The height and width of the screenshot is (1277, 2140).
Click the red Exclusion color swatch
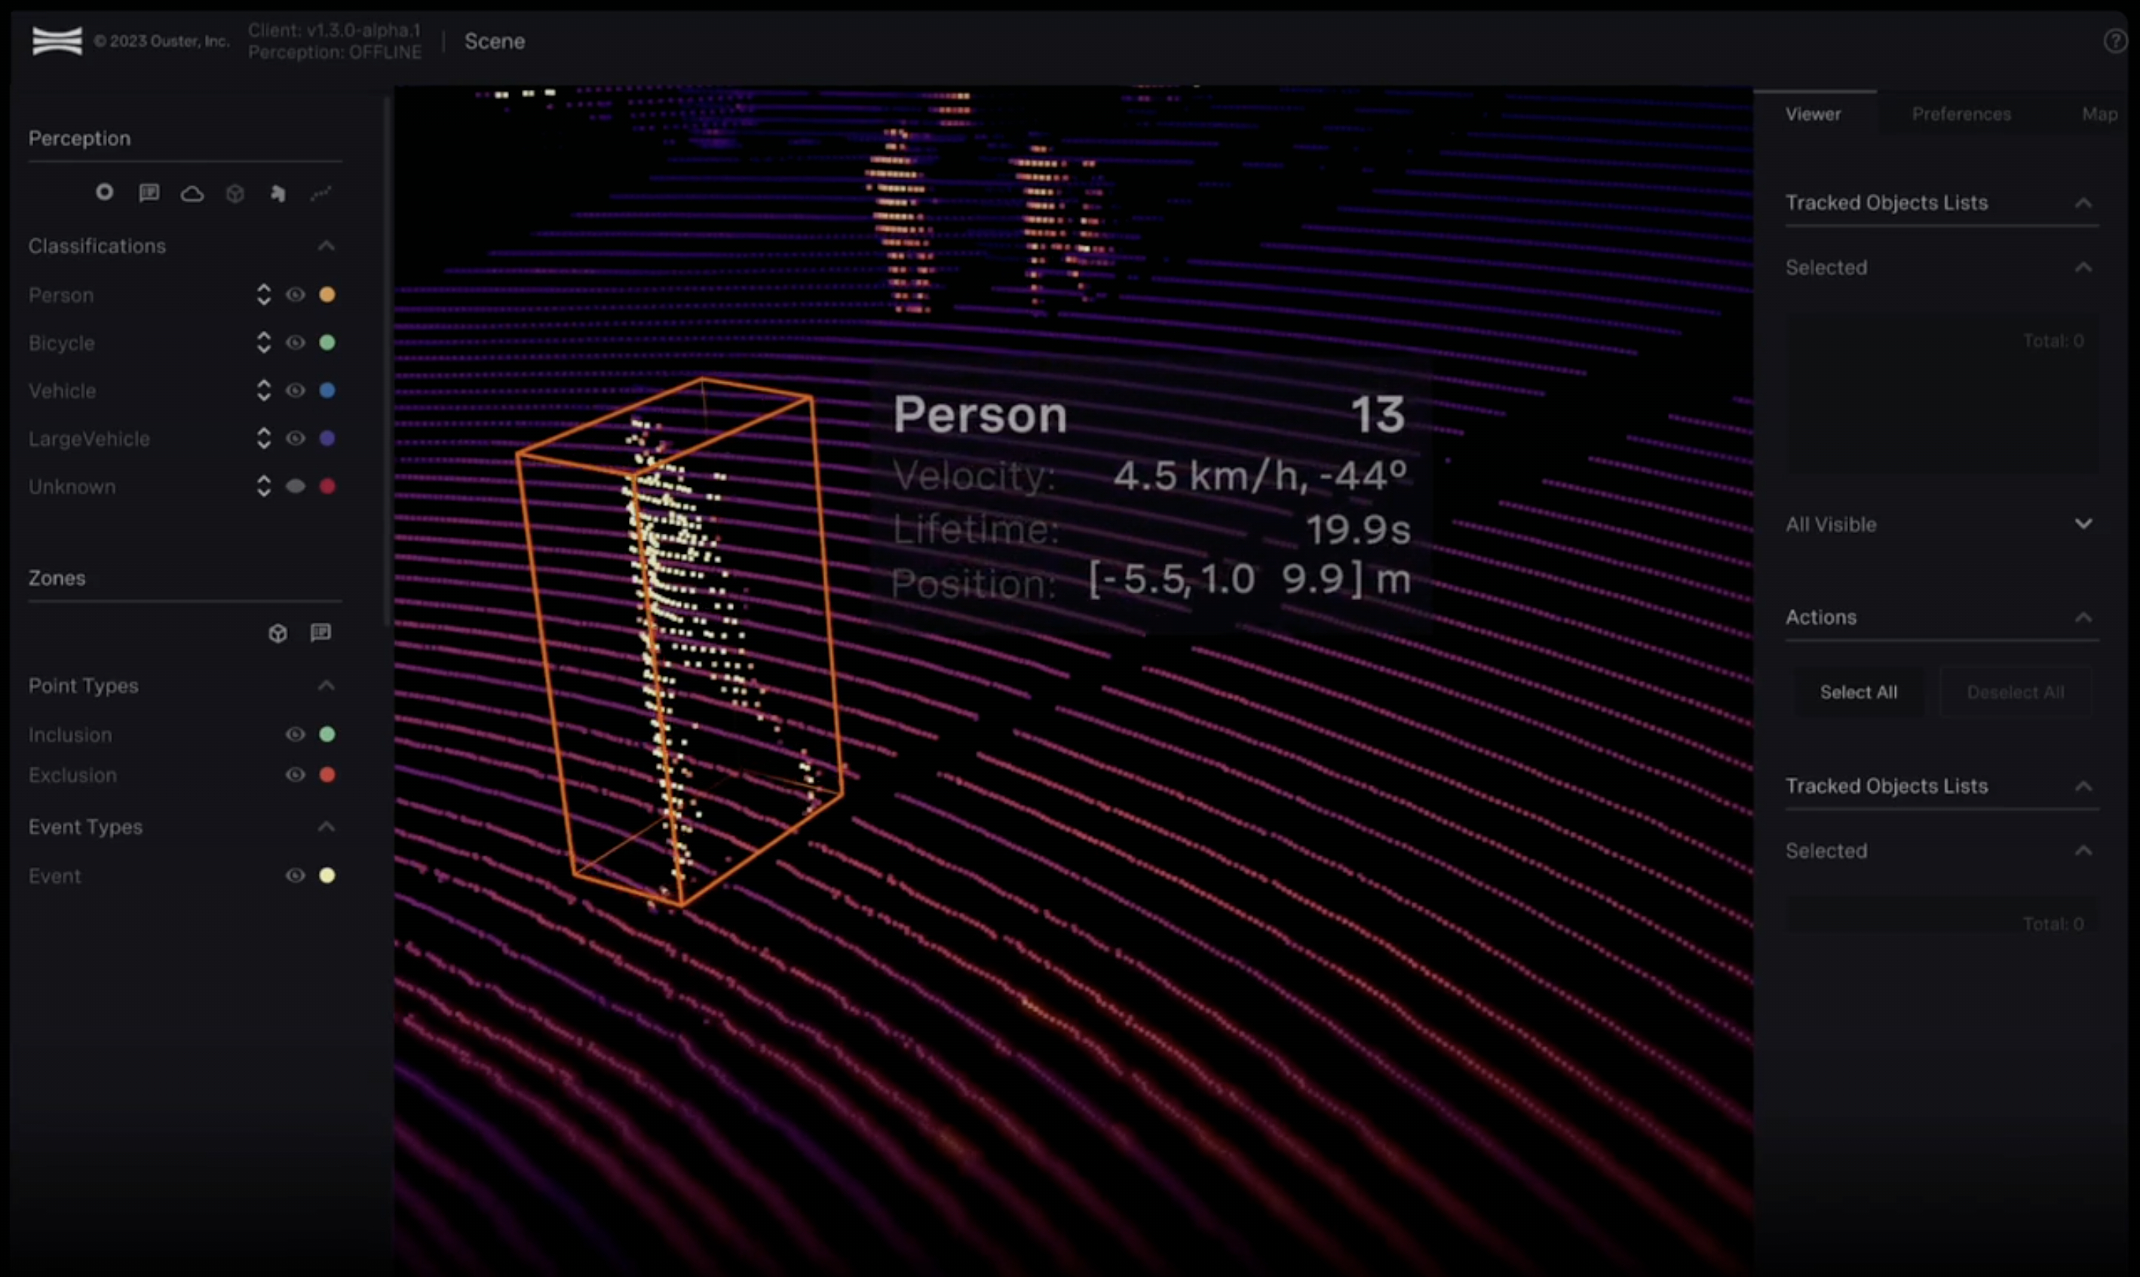coord(327,774)
